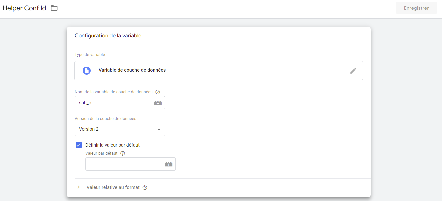442x201 pixels.
Task: Click the folder icon beside the variable name
Action: coord(54,8)
